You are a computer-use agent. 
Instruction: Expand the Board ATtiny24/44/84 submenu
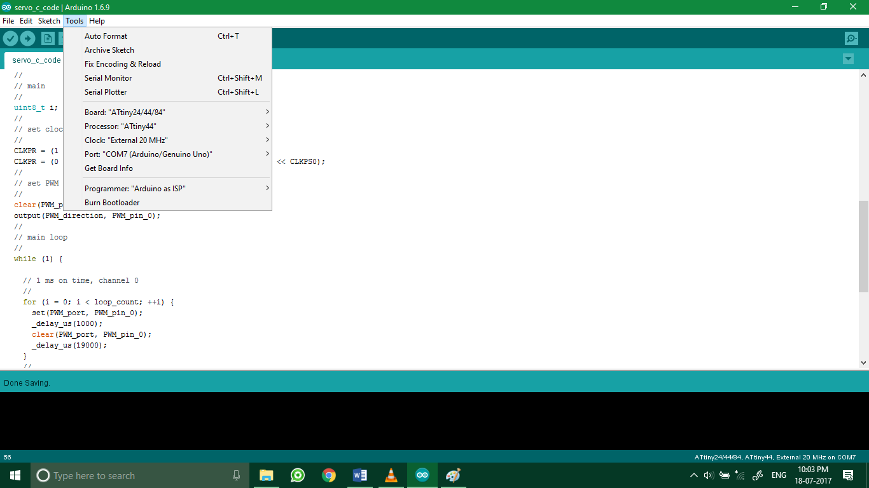tap(168, 112)
